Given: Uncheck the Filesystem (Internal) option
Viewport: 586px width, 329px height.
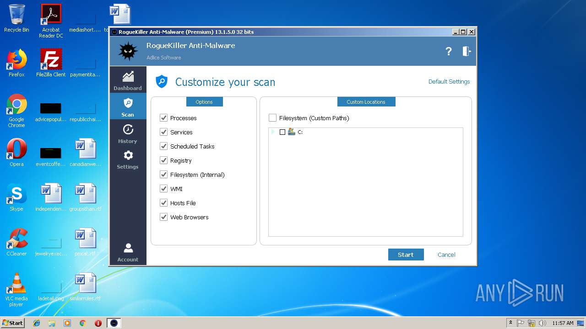Looking at the screenshot, I should [163, 175].
